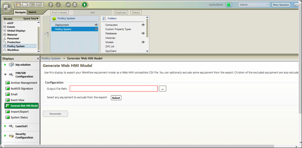Click the Events model icon
The height and width of the screenshot is (148, 302).
tap(5, 27)
